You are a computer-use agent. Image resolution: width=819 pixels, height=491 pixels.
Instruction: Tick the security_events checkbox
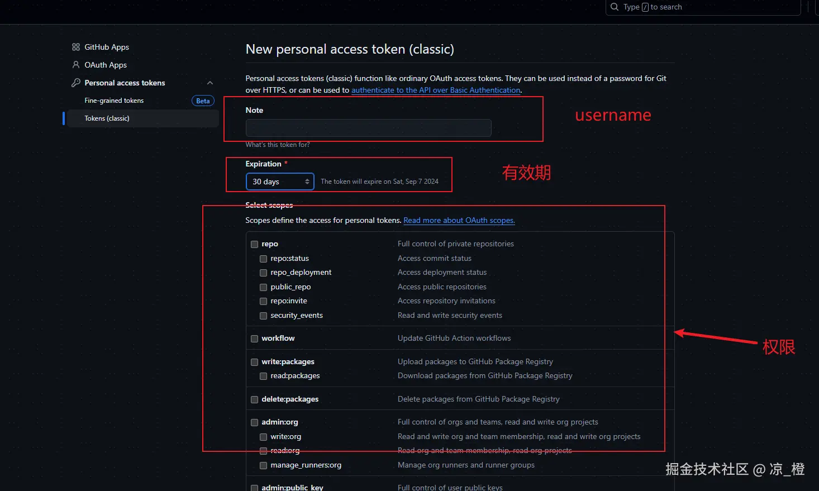[x=263, y=316]
